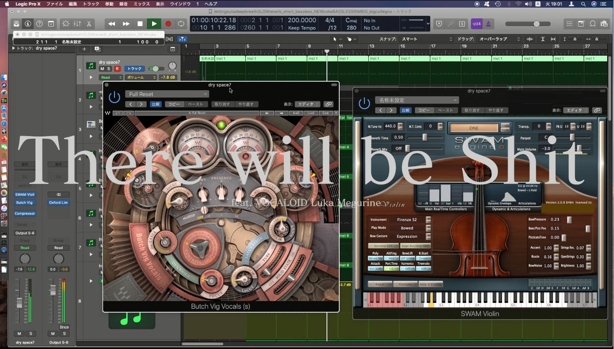Open the List Editors icon
Viewport: 614px width, 349px height.
pyautogui.click(x=569, y=24)
